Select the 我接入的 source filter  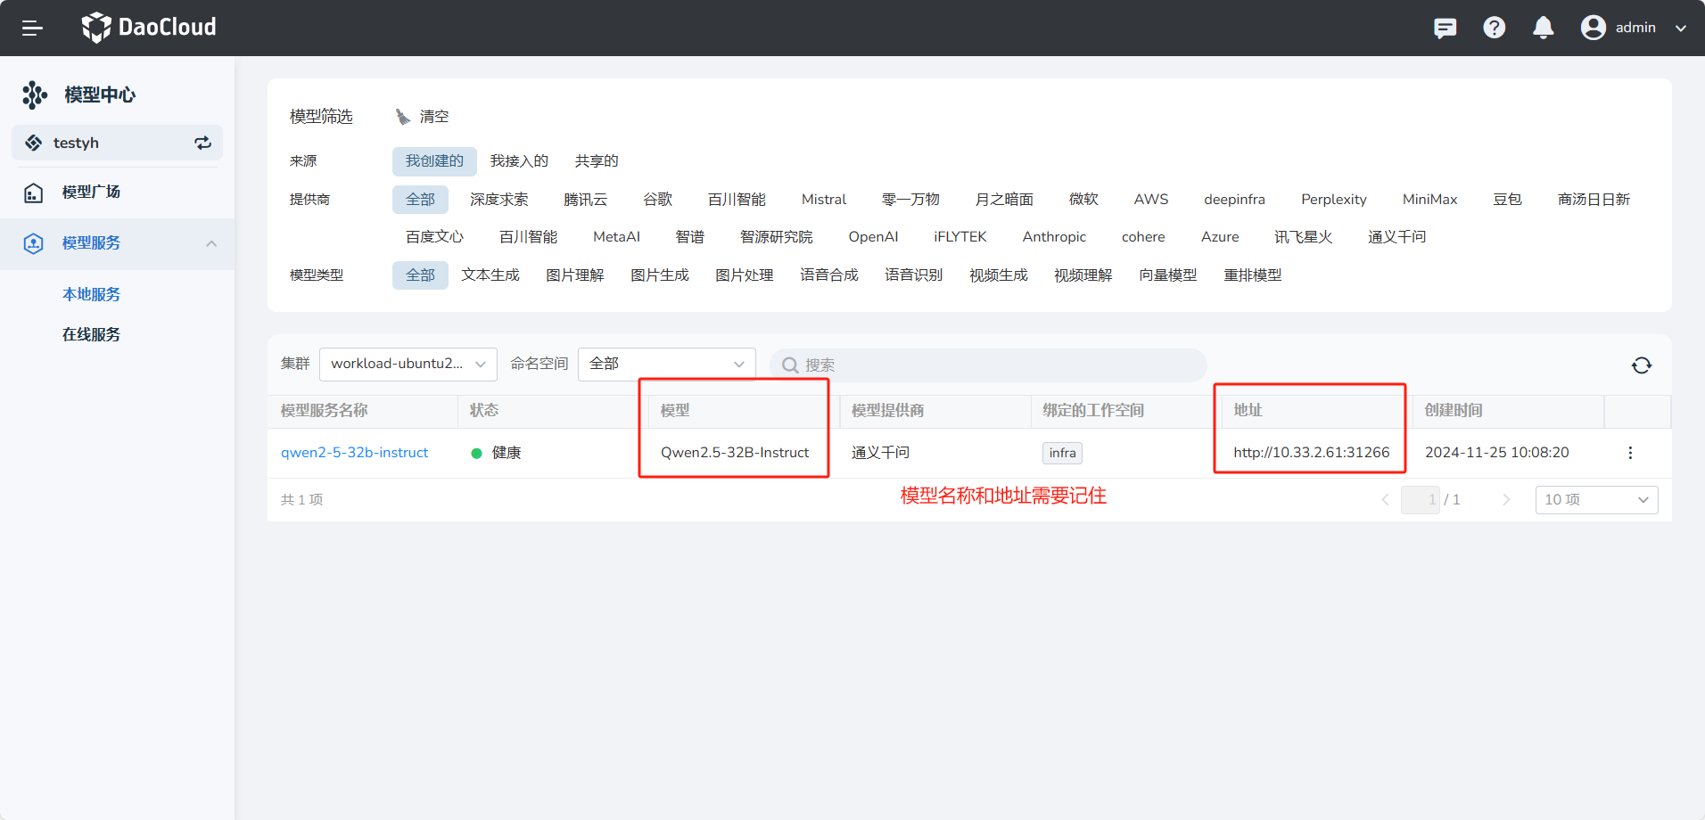pos(519,161)
